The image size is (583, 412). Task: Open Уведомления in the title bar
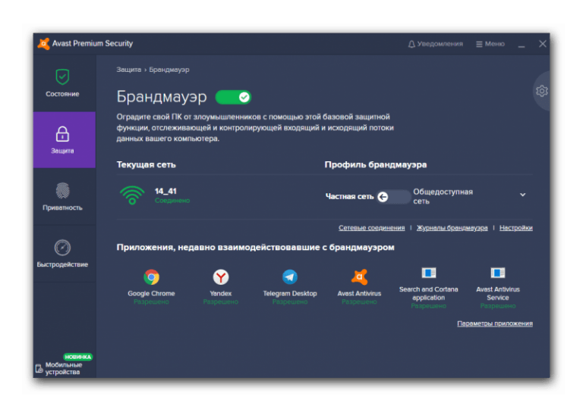[436, 44]
